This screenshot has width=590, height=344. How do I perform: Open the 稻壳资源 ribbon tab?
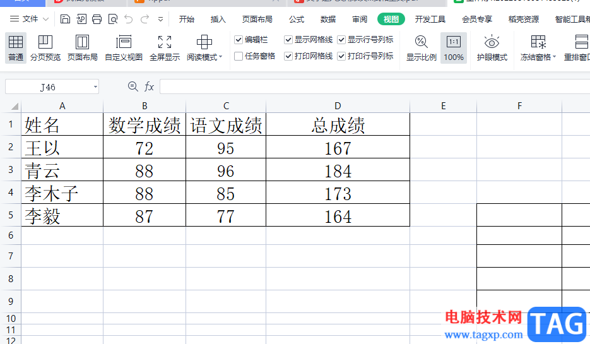523,19
